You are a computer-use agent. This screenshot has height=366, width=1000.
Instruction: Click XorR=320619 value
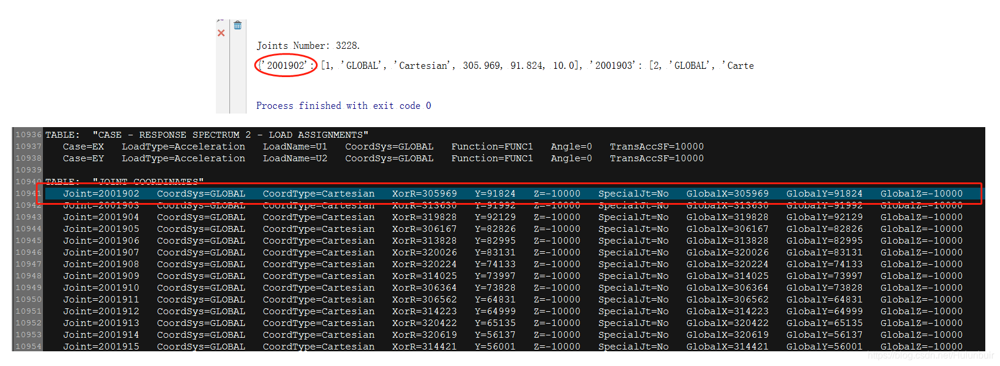424,335
